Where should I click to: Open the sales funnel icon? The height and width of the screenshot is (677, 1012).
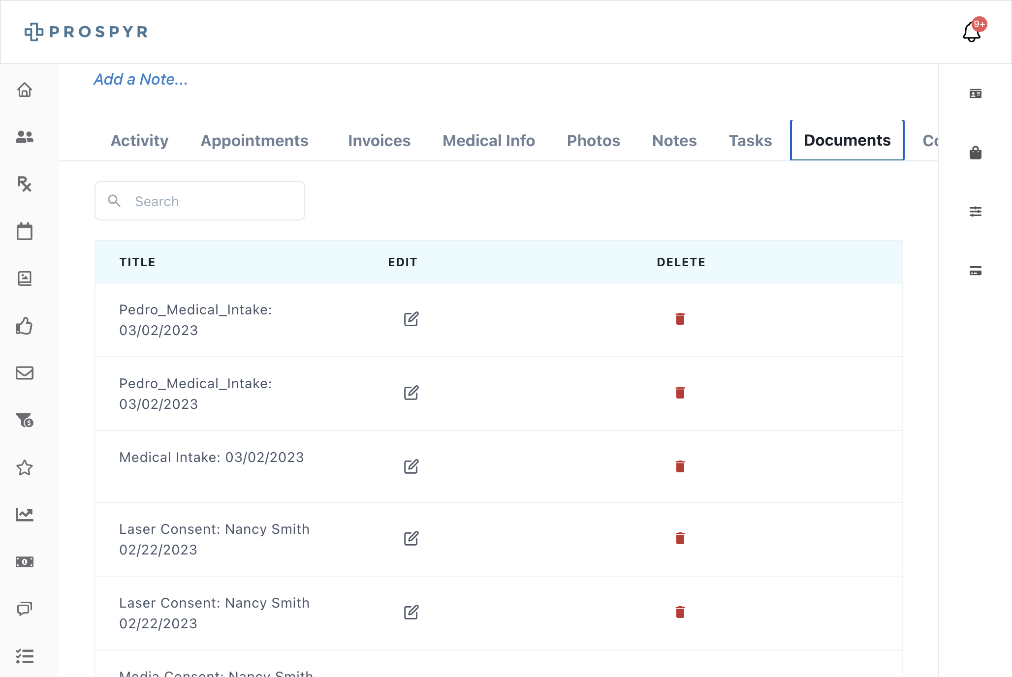coord(25,420)
